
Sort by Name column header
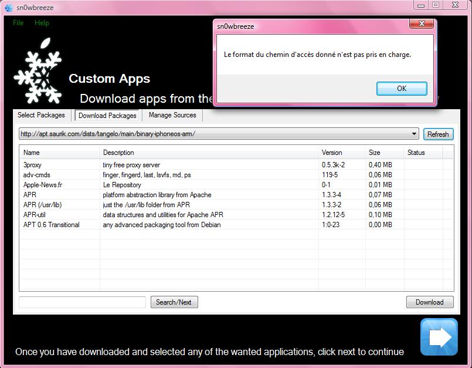[x=60, y=153]
